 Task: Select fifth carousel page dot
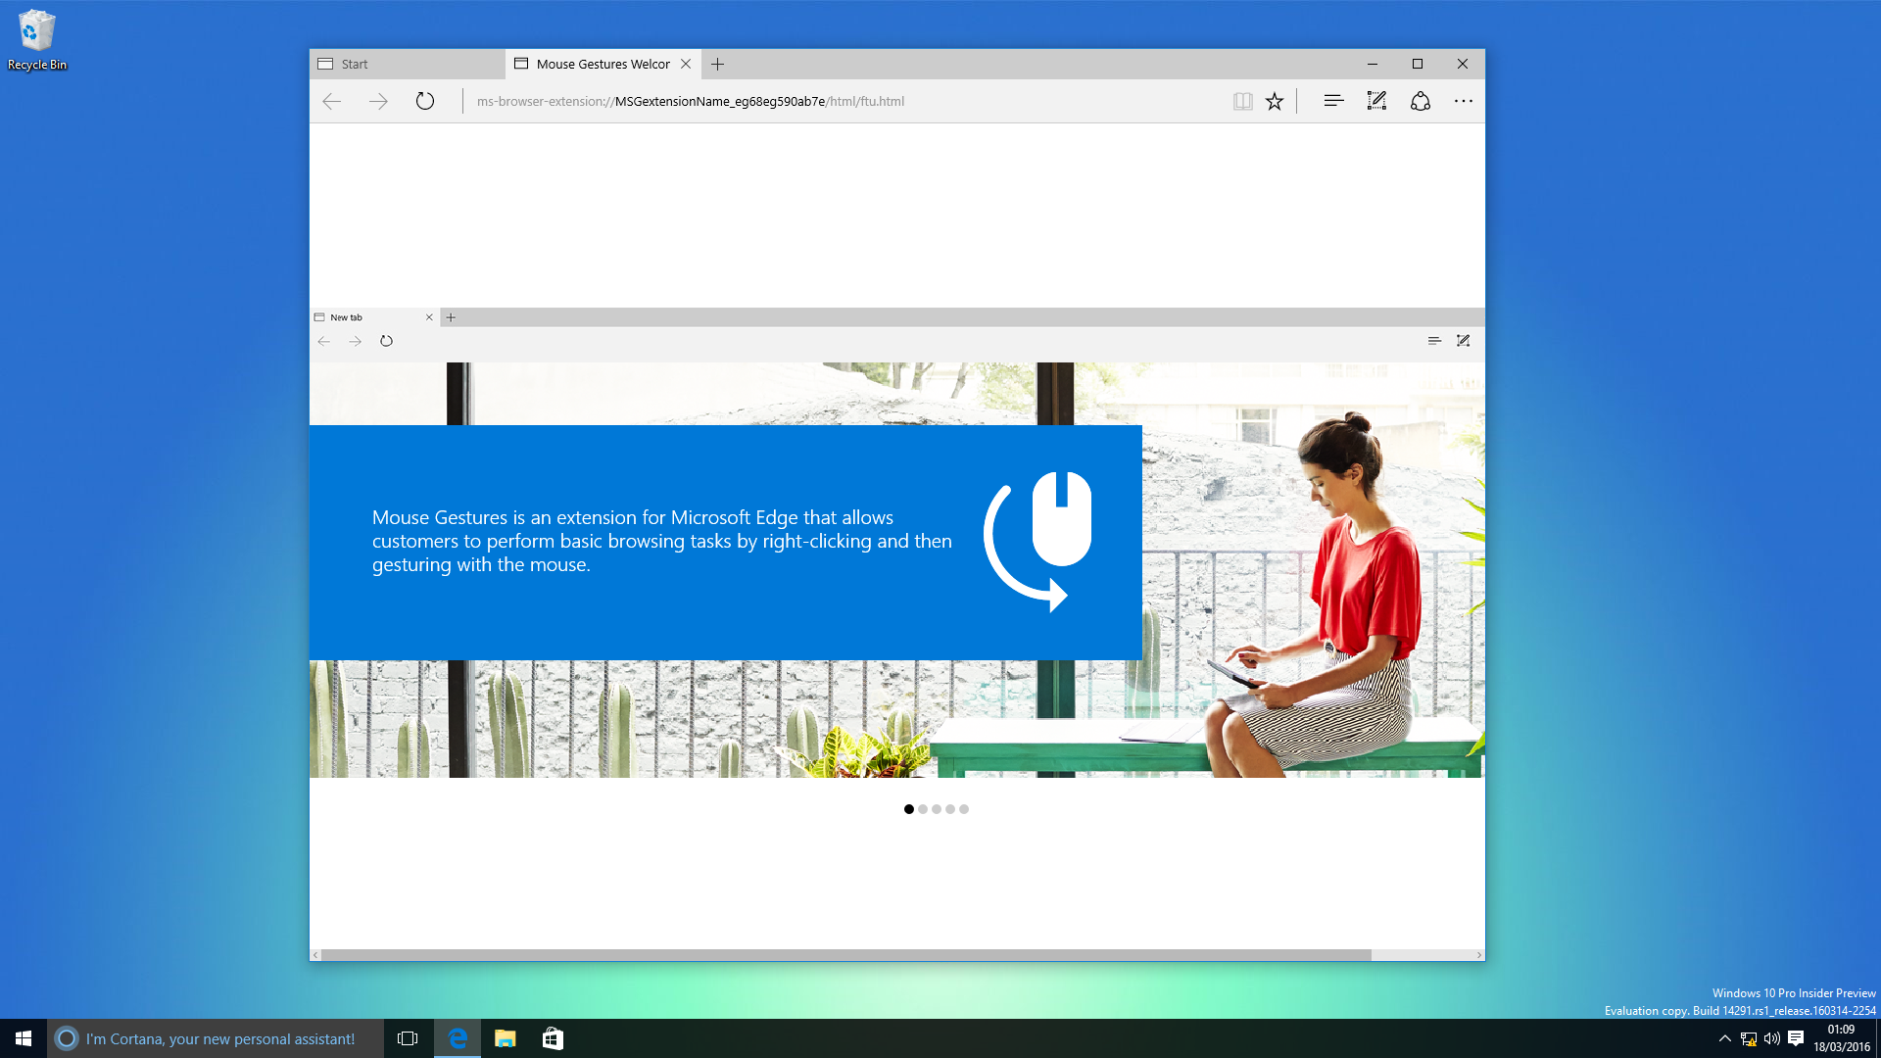[x=964, y=809]
